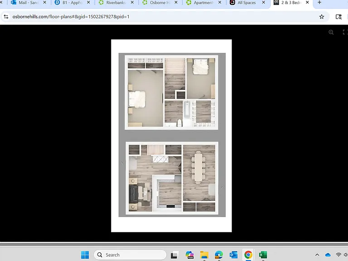348x261 pixels.
Task: Click the taskbar Search box
Action: pos(130,255)
